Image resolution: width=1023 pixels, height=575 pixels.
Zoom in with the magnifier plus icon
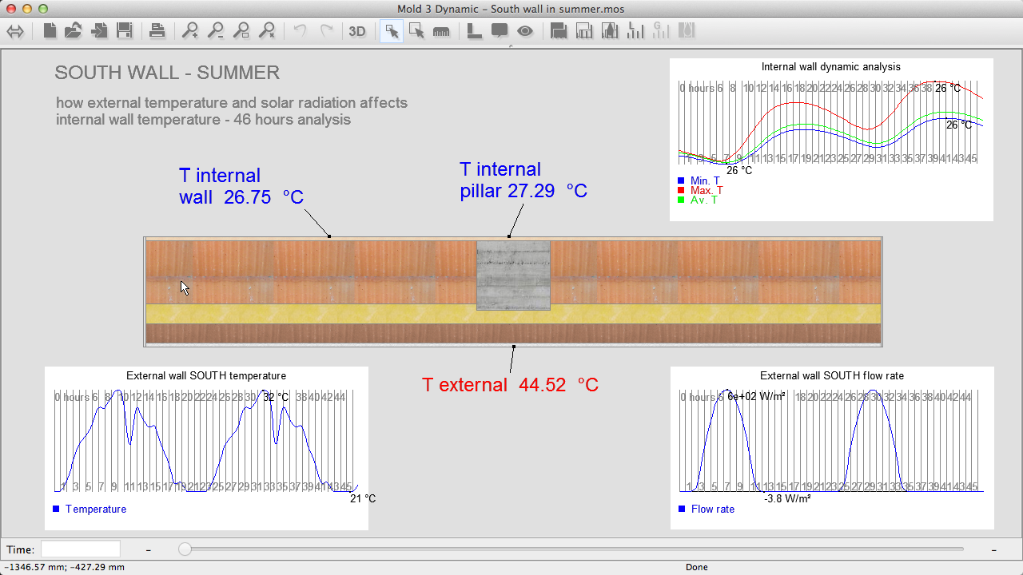click(x=190, y=31)
